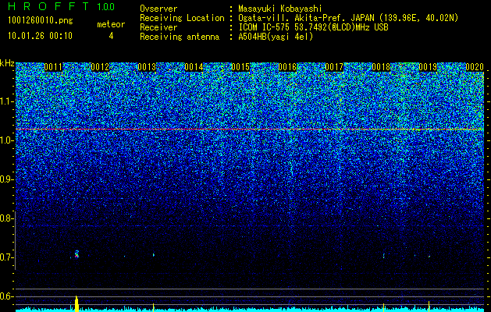Click the 0020 time marker

click(475, 67)
